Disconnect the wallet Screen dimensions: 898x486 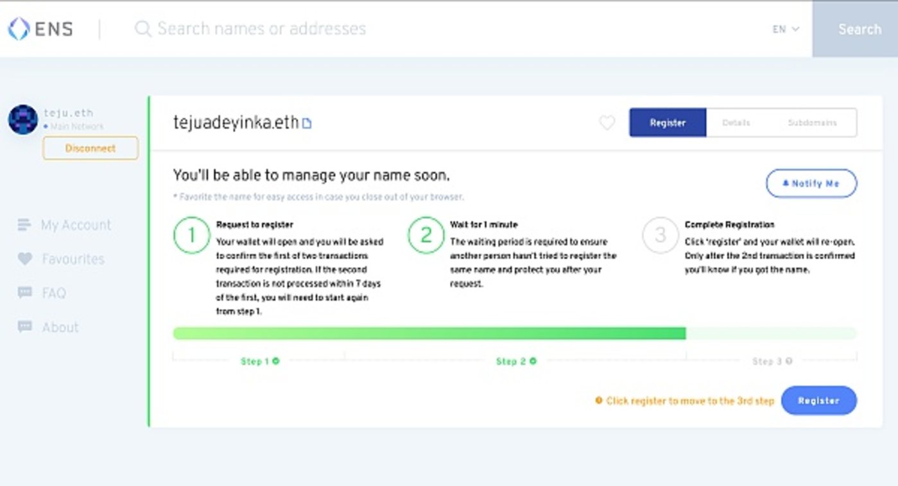coord(91,148)
